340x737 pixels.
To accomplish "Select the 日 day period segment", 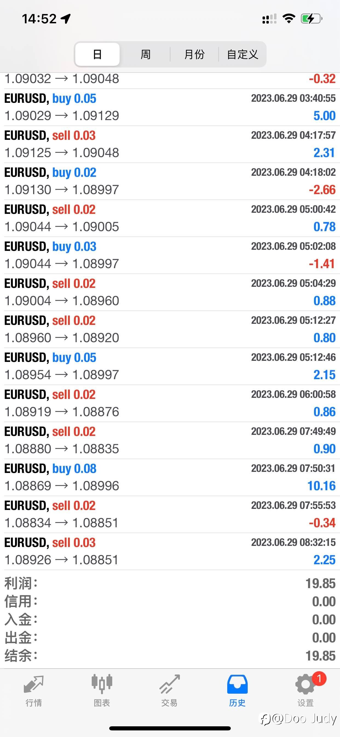I will click(x=97, y=54).
